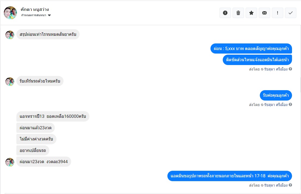The width and height of the screenshot is (301, 194).
Task: Click avatar beside สรุปผ่อนเท่าไร message
Action: pyautogui.click(x=10, y=35)
